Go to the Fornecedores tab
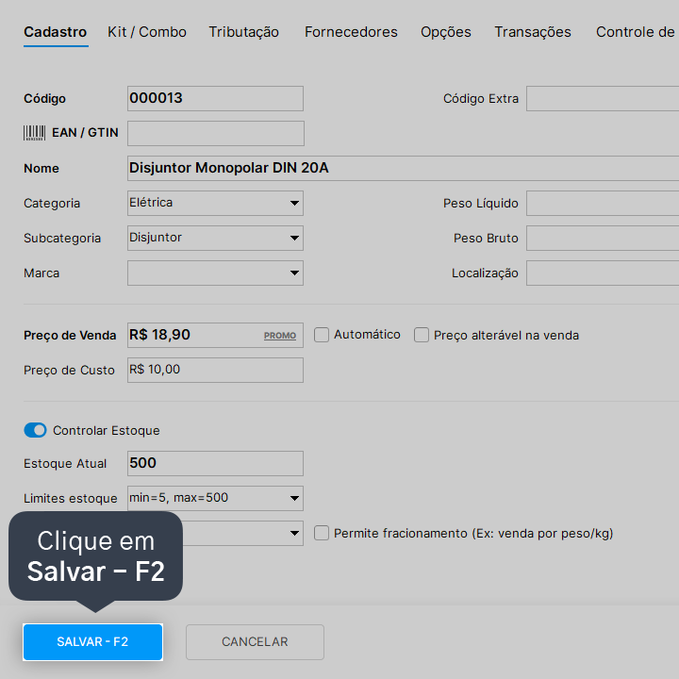The height and width of the screenshot is (679, 679). (x=351, y=32)
